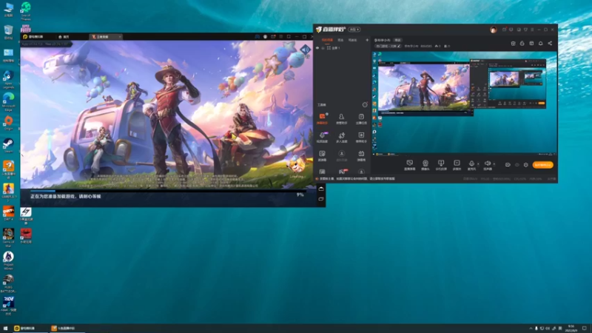Image resolution: width=592 pixels, height=333 pixels.
Task: Click the circular icon beside the toolbox heading
Action: pos(365,104)
